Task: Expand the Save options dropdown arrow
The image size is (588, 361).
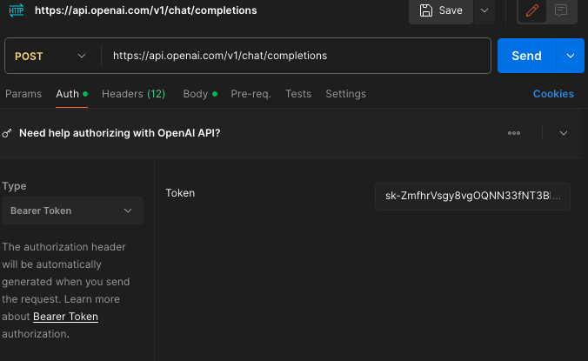Action: coord(484,10)
